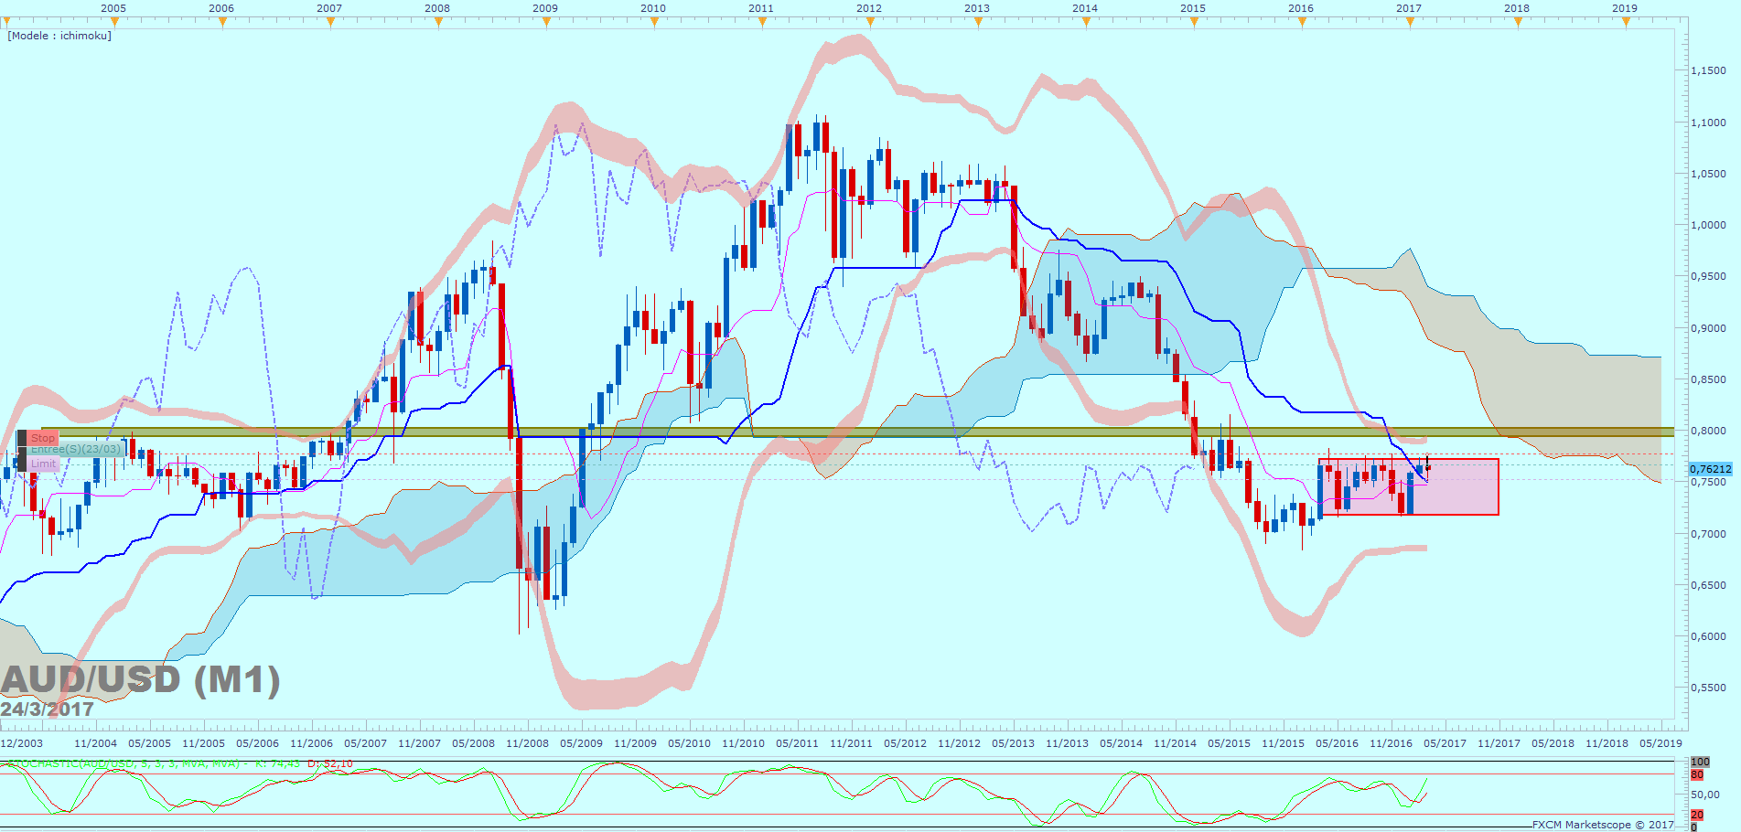Click the FXCM Marketscope © 2017 text

point(1603,825)
